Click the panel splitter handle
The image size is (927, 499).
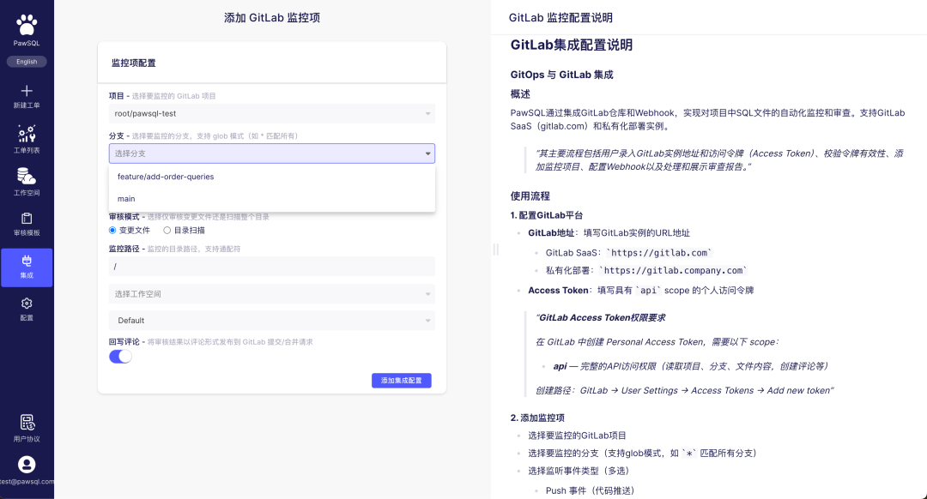coord(495,249)
